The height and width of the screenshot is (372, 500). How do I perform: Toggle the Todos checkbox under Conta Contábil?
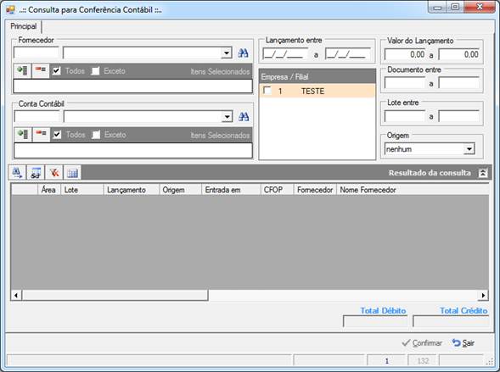(58, 135)
